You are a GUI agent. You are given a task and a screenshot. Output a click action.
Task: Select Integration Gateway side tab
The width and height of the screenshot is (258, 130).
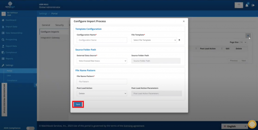[50, 38]
